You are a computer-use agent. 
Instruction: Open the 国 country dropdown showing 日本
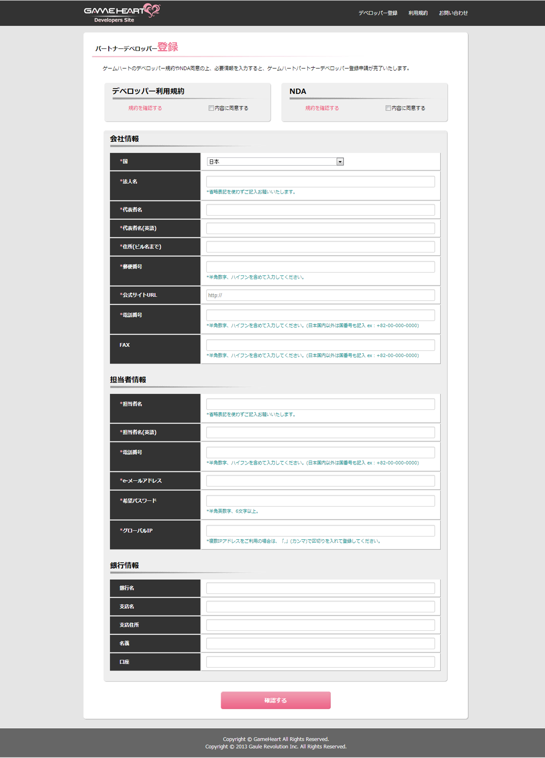(275, 161)
